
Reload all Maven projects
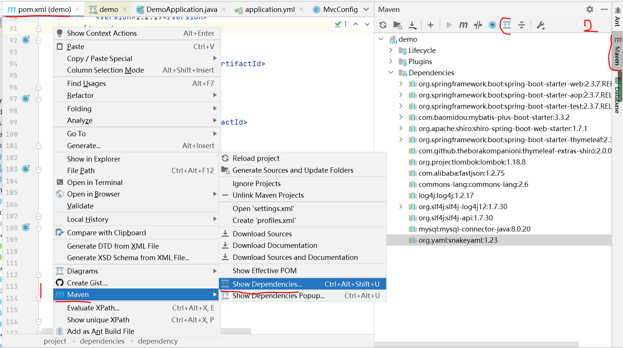coord(383,25)
